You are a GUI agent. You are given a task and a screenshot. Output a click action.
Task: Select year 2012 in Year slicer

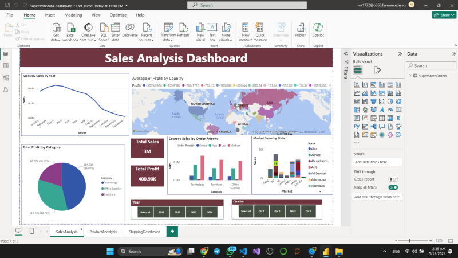coord(177,212)
